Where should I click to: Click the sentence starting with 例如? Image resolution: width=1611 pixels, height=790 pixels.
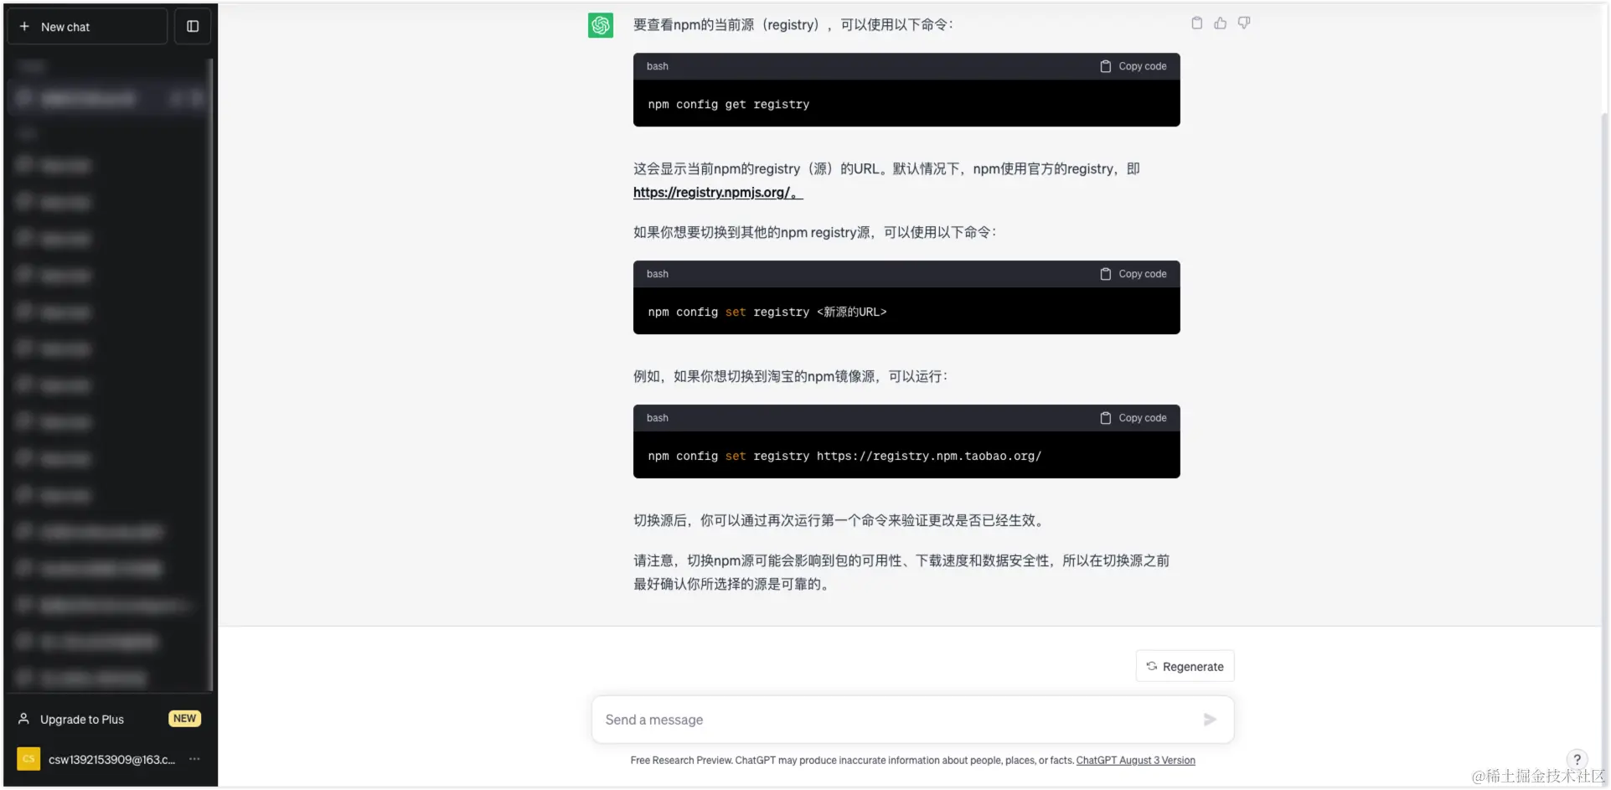[x=791, y=377]
